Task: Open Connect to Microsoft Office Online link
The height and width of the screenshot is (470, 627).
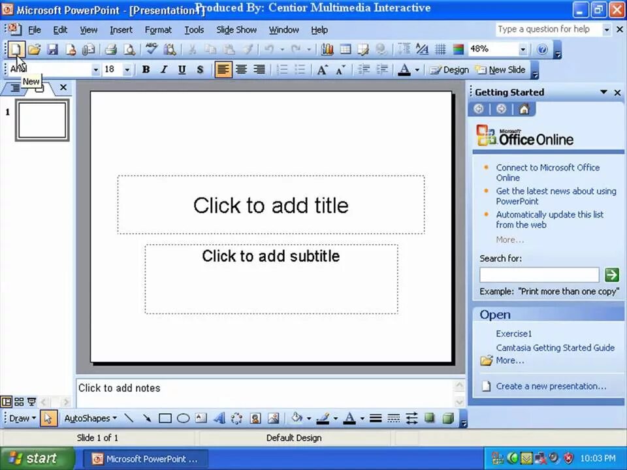Action: [548, 172]
